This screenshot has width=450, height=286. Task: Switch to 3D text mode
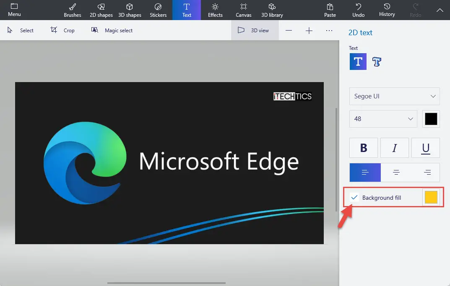[x=376, y=62]
